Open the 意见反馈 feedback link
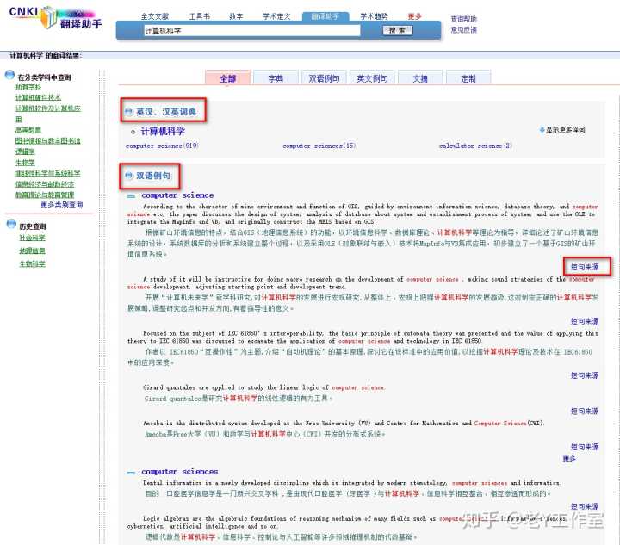Screen dimensions: 620x545 (x=464, y=29)
